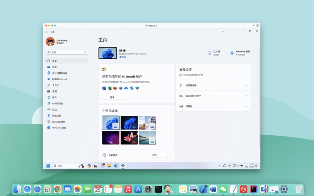
Task: Click the 查找设置 search field
Action: pos(67,52)
